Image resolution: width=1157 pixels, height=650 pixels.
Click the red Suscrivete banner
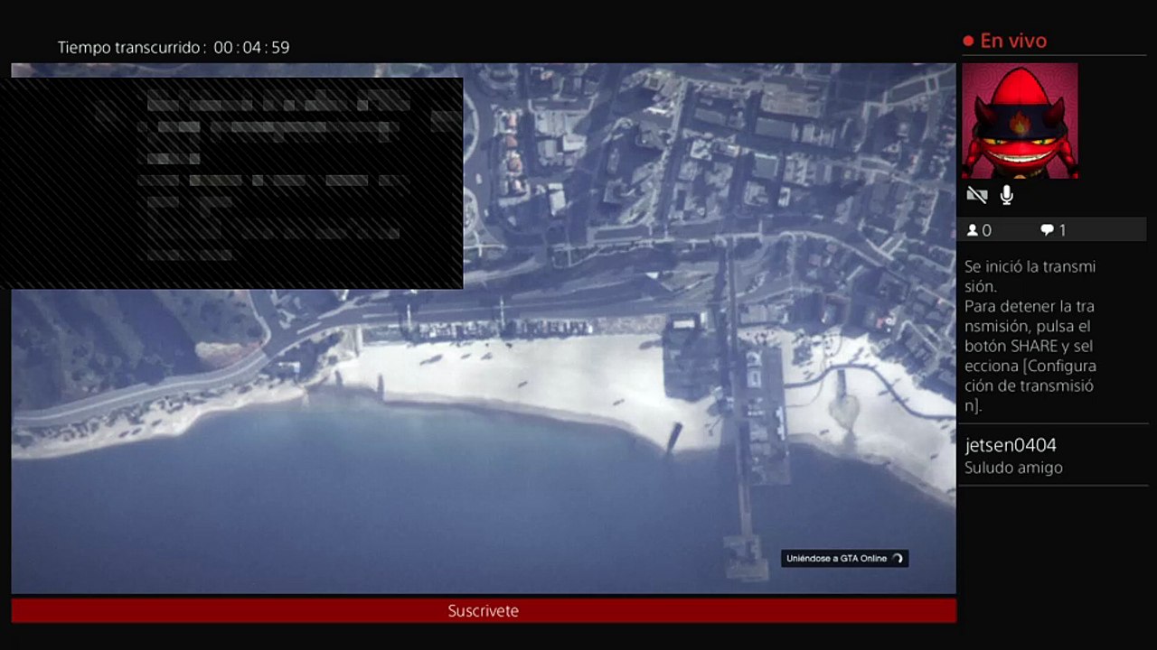pos(484,611)
